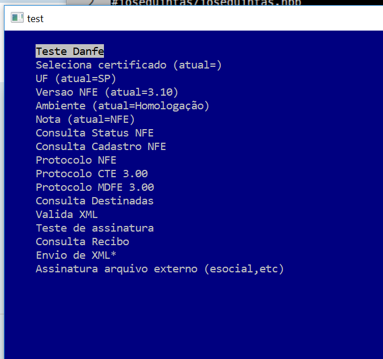This screenshot has width=383, height=359.
Task: Choose Assinatura arquivo externo option
Action: pyautogui.click(x=159, y=269)
